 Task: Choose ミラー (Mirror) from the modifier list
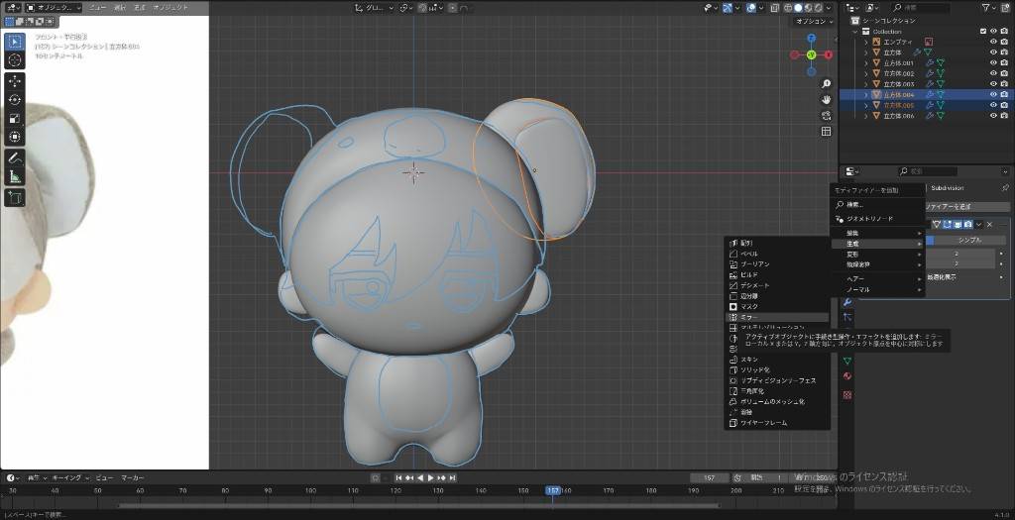tap(748, 318)
